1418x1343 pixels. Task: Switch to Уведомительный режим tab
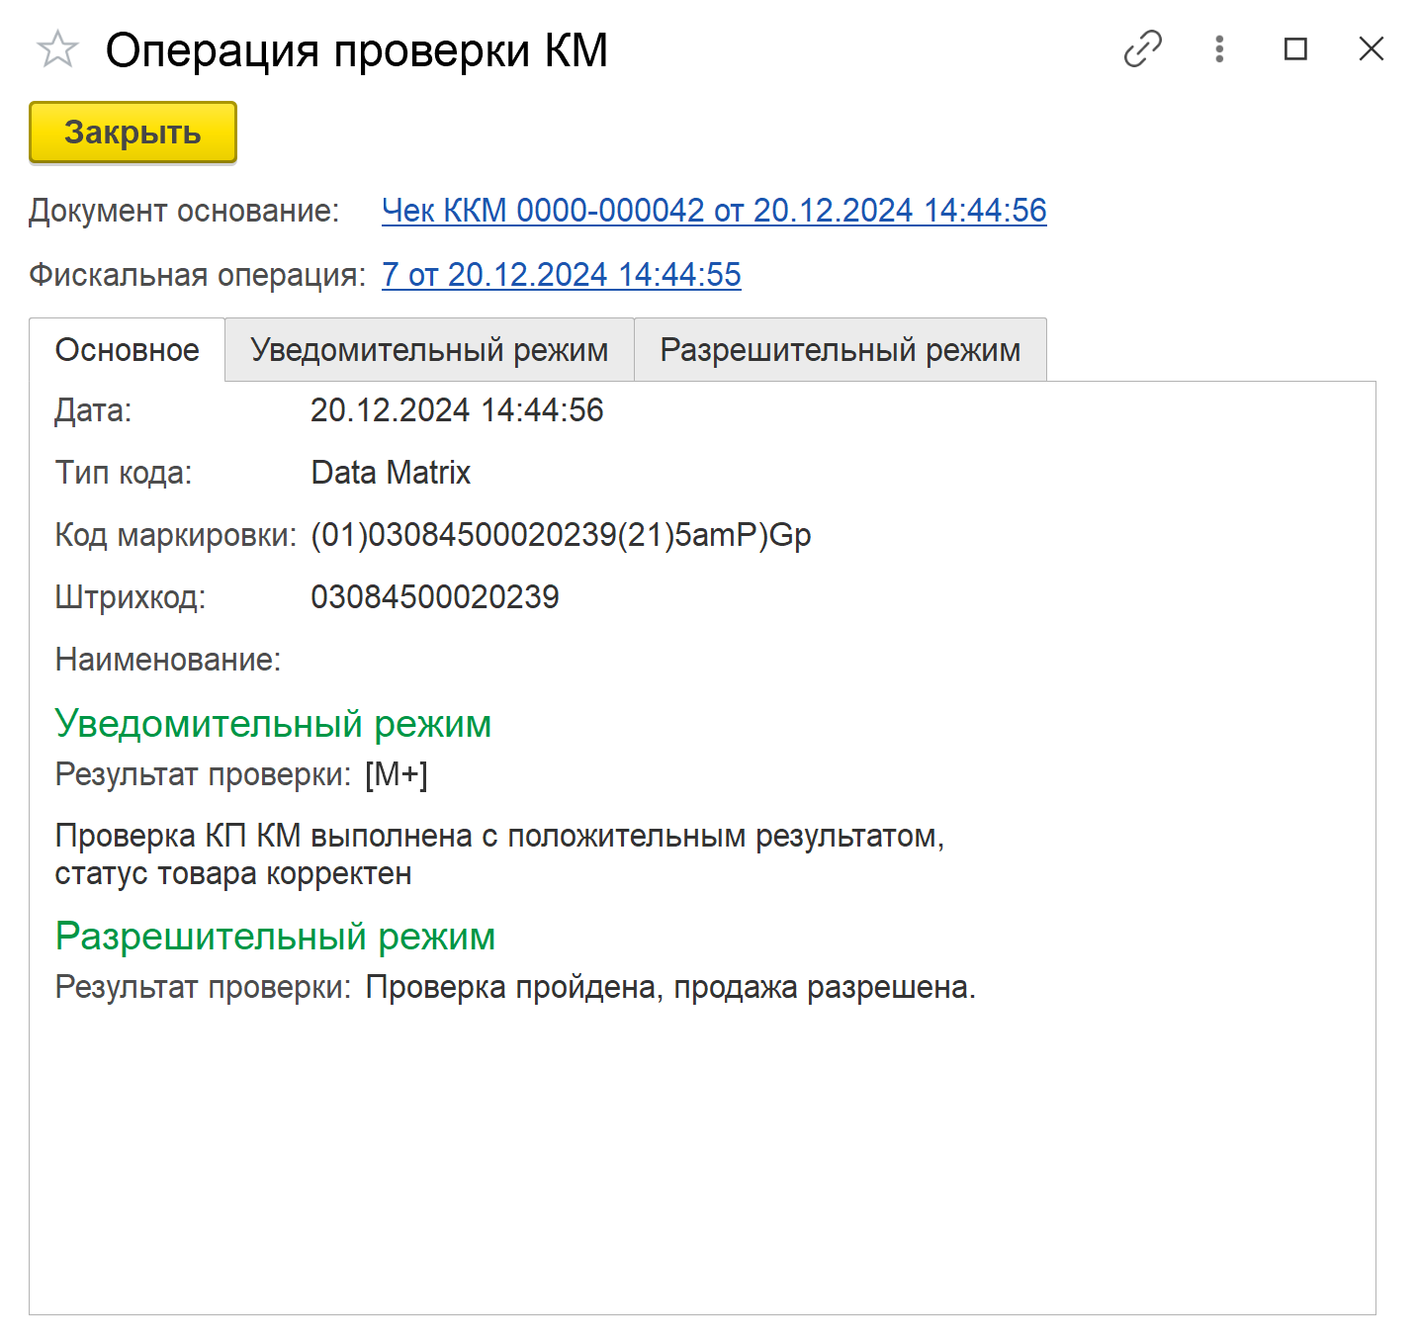click(429, 350)
